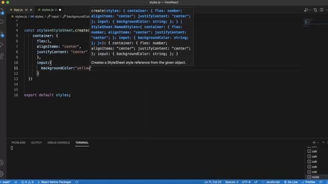328x184 pixels.
Task: Open the terminal launch profile dropdown
Action: tap(318, 143)
